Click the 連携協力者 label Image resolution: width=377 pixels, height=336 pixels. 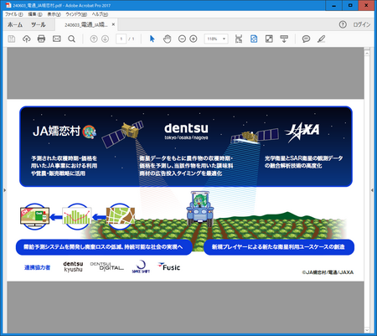coord(37,267)
